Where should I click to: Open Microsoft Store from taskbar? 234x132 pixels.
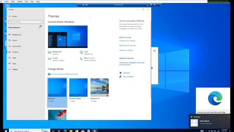point(77,131)
